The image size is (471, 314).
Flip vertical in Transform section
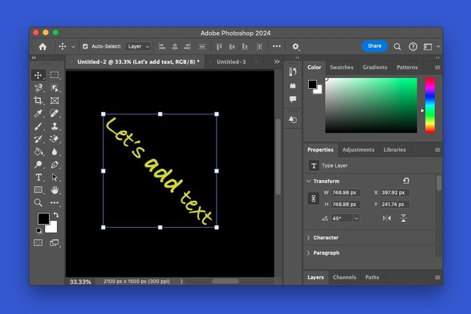(404, 218)
